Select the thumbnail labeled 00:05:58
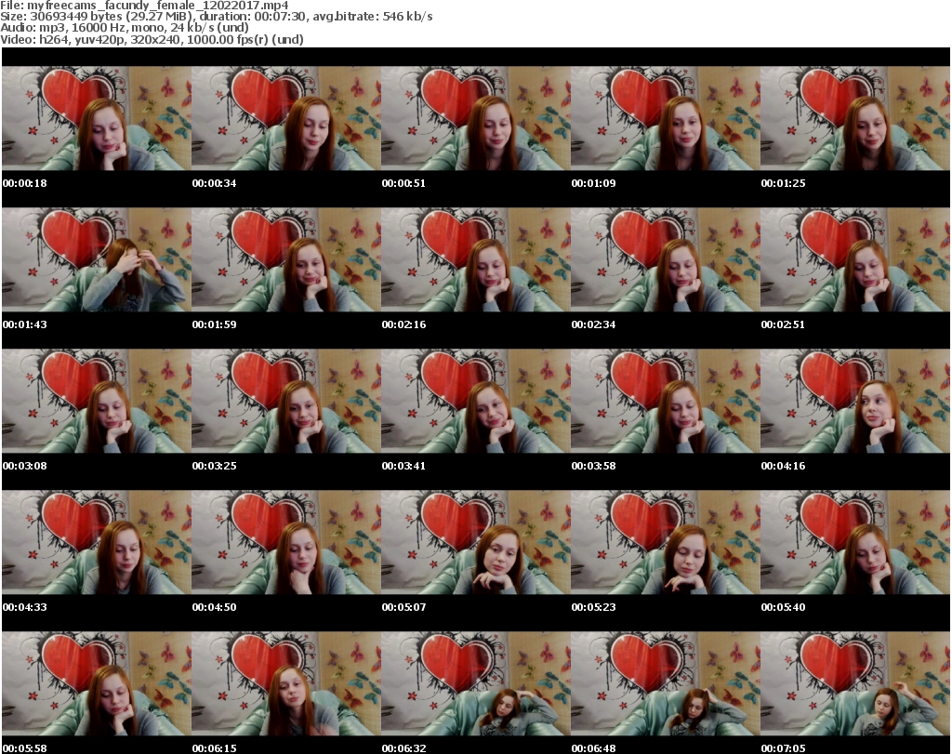Screen dimensions: 952x754 click(x=97, y=683)
